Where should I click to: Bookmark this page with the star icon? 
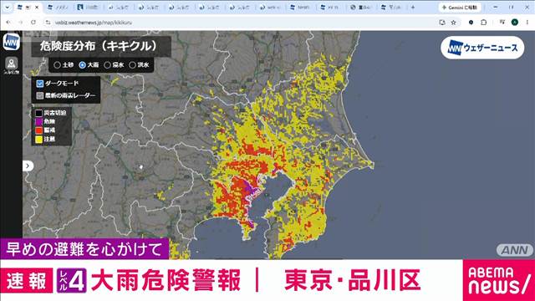click(453, 23)
